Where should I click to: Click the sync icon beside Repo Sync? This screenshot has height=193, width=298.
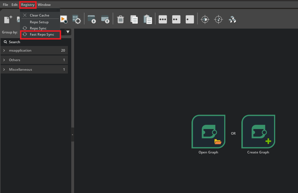(x=25, y=28)
